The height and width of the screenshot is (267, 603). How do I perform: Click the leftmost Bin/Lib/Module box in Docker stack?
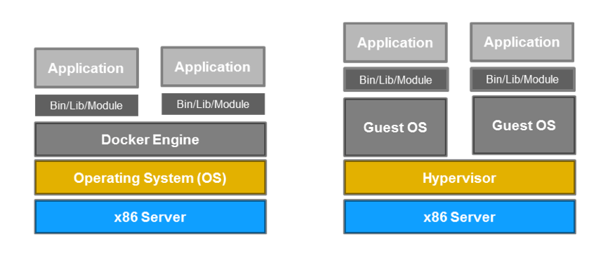(x=86, y=105)
